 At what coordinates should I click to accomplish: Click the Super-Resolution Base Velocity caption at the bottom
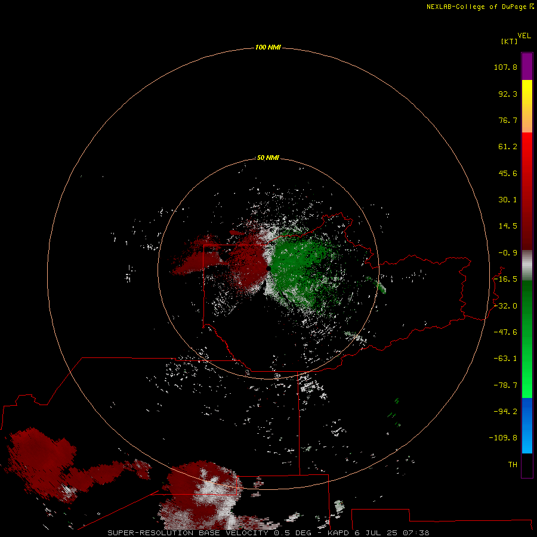268,533
